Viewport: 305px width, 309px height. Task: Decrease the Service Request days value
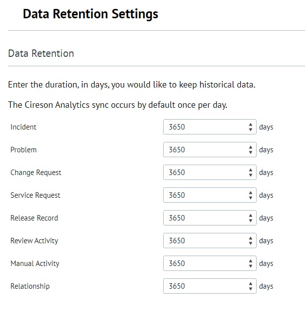point(251,198)
